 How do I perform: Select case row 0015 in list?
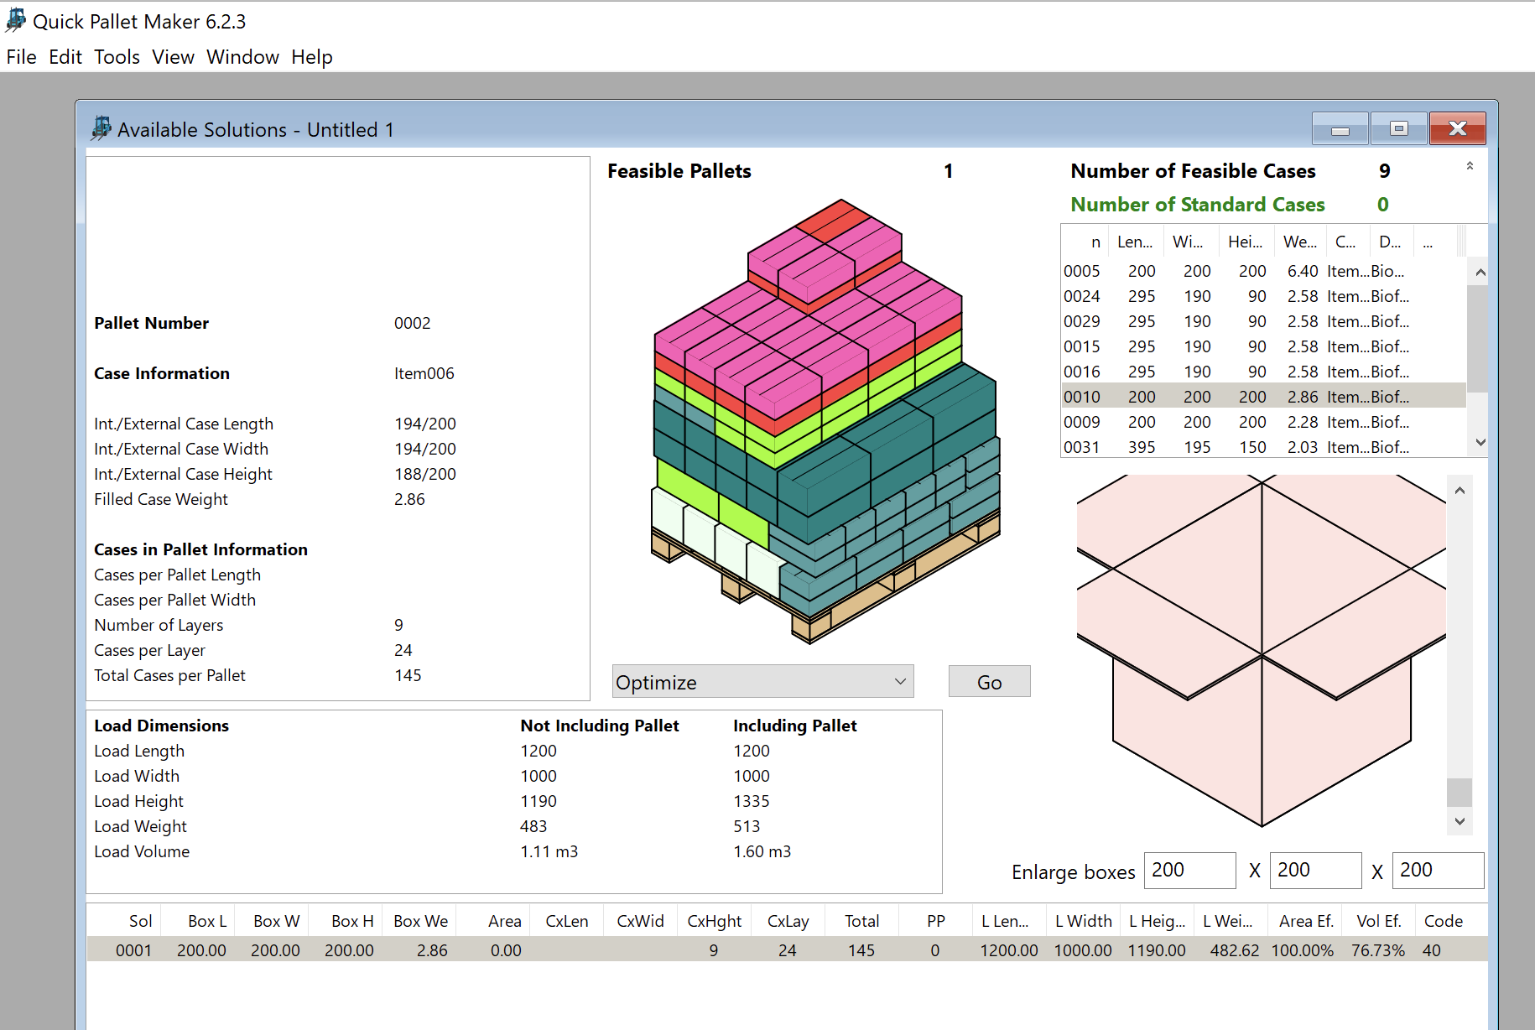pos(1263,346)
